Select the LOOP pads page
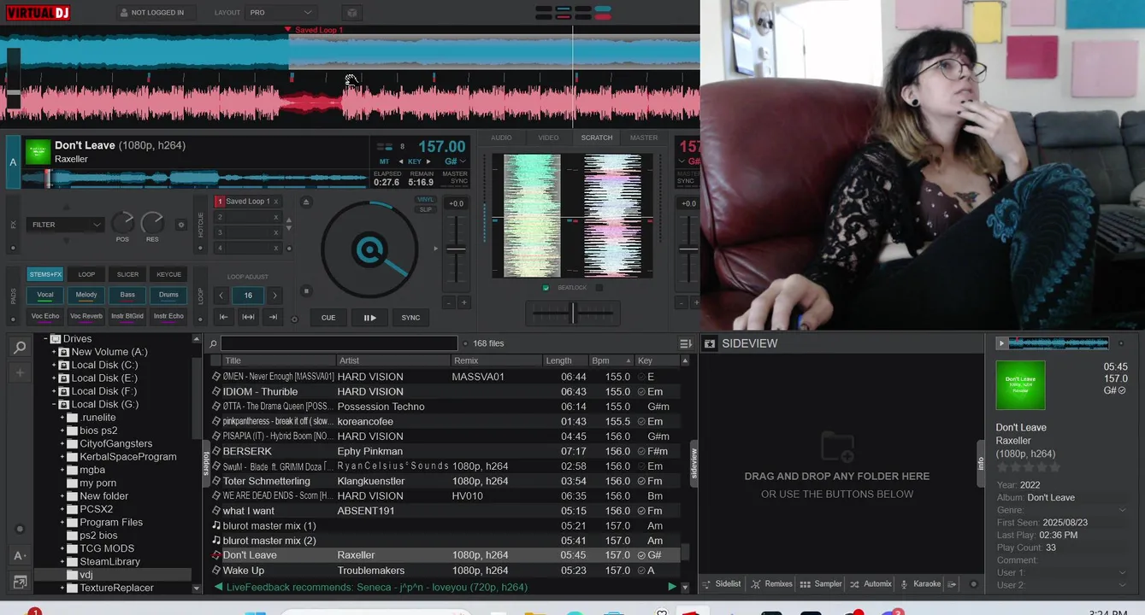The image size is (1145, 615). click(x=86, y=274)
